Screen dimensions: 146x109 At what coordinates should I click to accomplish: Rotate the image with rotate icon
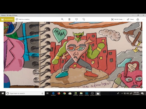point(84,19)
